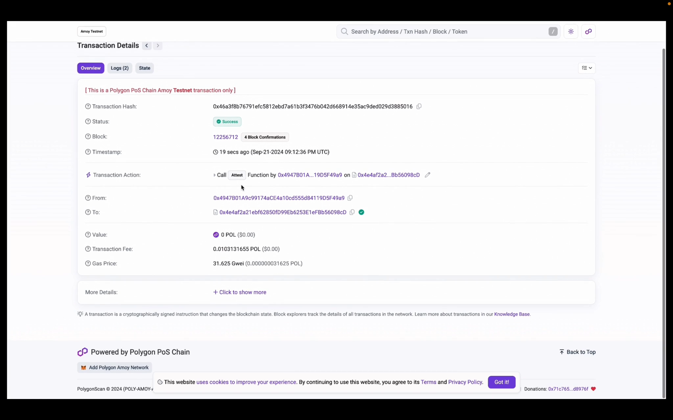The height and width of the screenshot is (420, 673).
Task: Click the Transaction Details heading
Action: tap(108, 45)
